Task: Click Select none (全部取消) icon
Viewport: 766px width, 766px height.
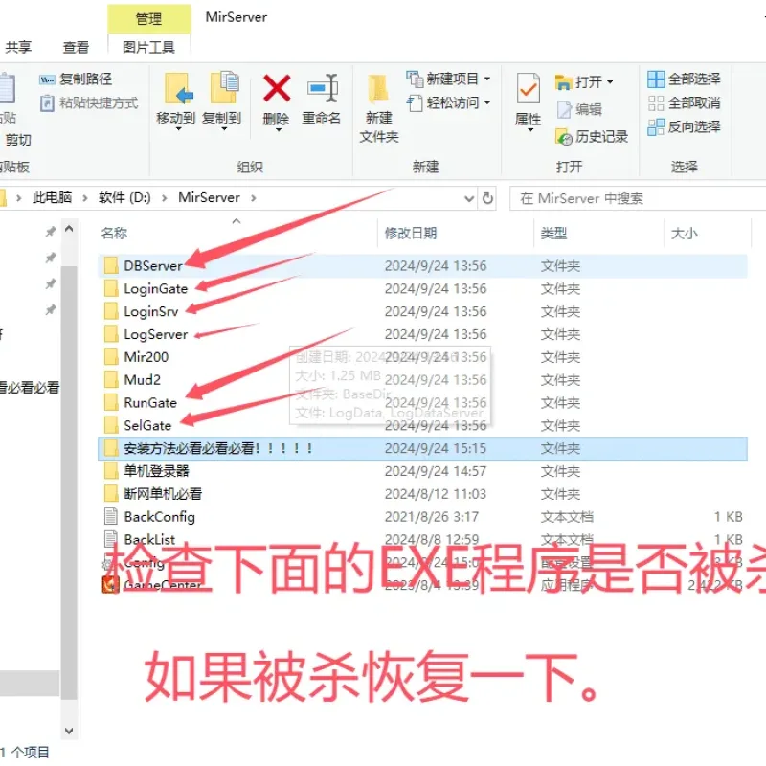Action: point(656,102)
